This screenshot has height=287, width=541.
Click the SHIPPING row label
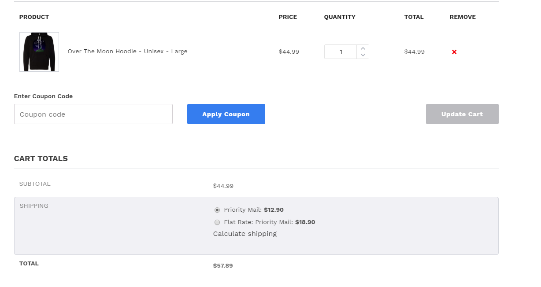coord(34,206)
